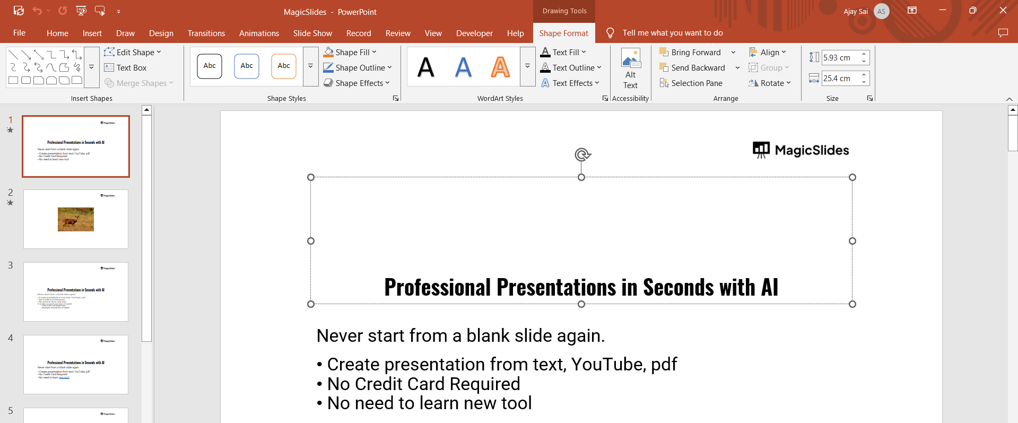Click the lightbulb Tell Me icon
The width and height of the screenshot is (1018, 423).
610,33
